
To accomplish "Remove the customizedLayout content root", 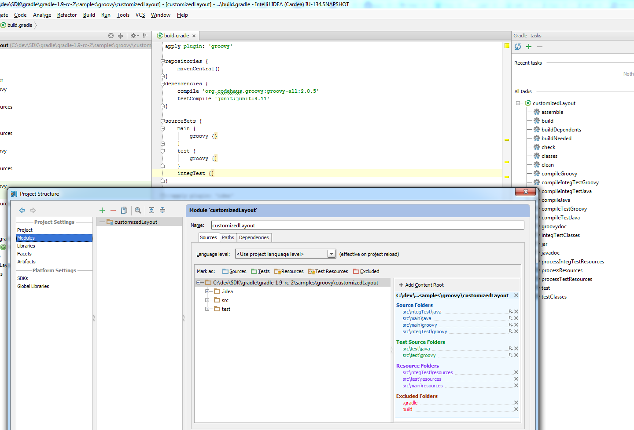I will (516, 295).
